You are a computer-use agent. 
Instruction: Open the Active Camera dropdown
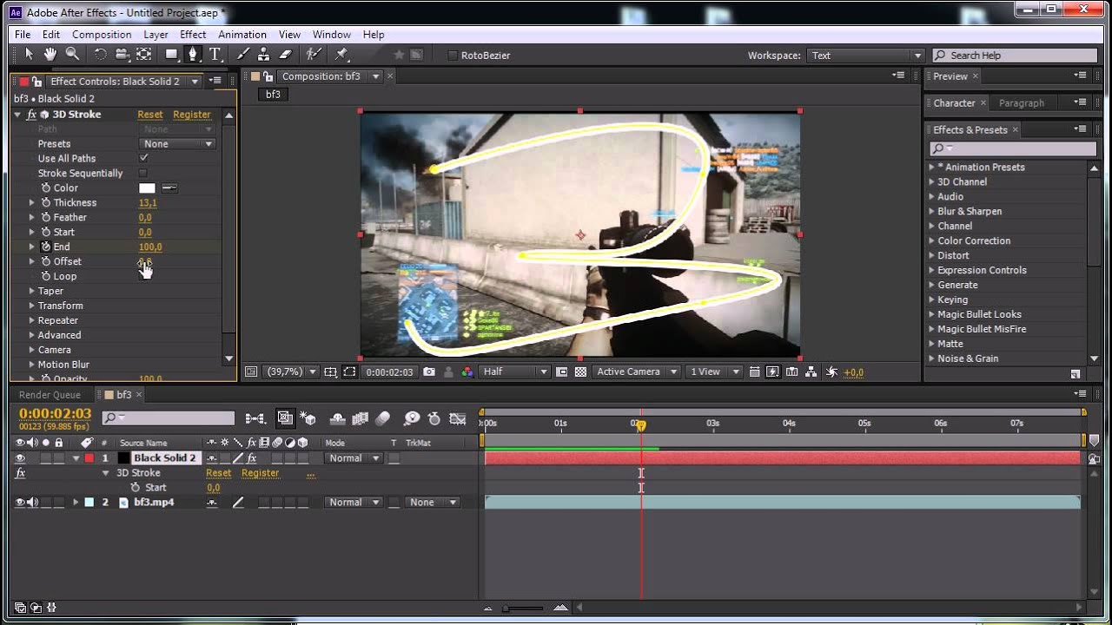click(x=635, y=372)
